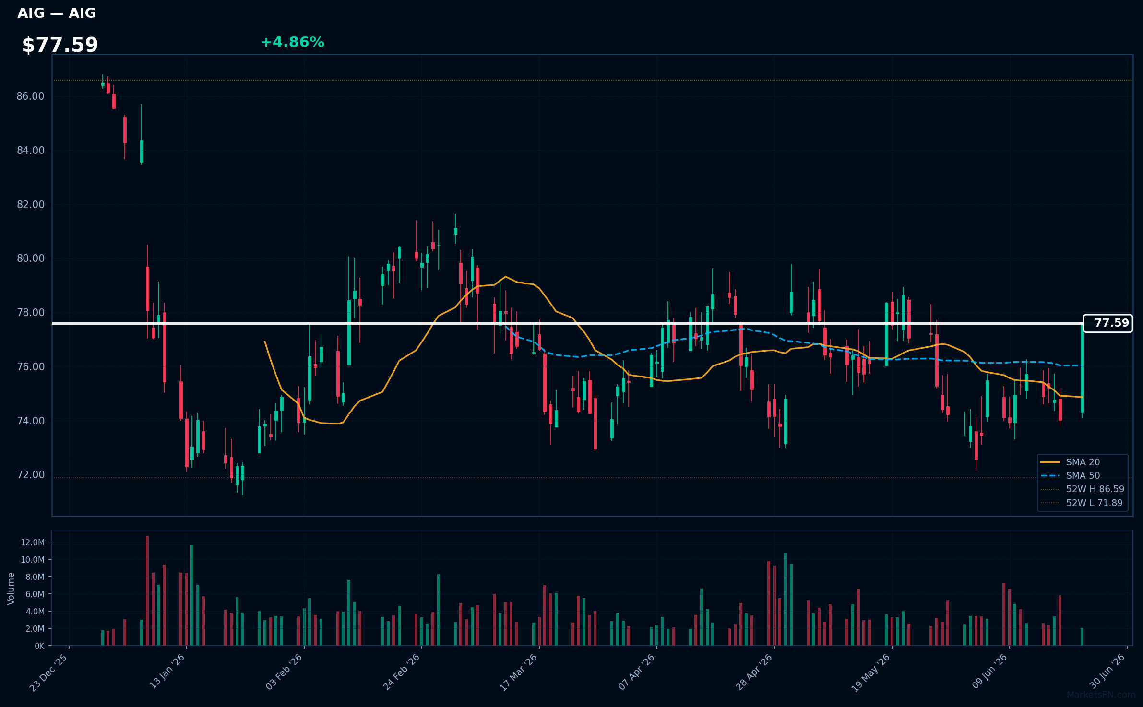This screenshot has height=707, width=1143.
Task: Click the 30 Jun '26 date label
Action: pyautogui.click(x=1107, y=672)
